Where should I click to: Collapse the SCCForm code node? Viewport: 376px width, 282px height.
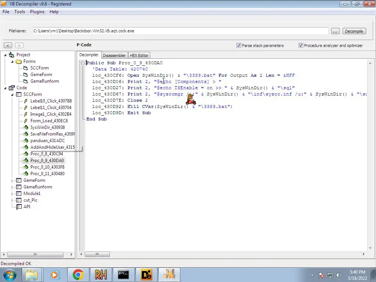[x=12, y=95]
